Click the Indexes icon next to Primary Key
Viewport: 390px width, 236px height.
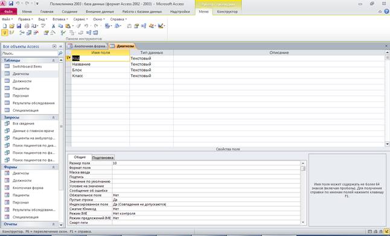pos(11,33)
